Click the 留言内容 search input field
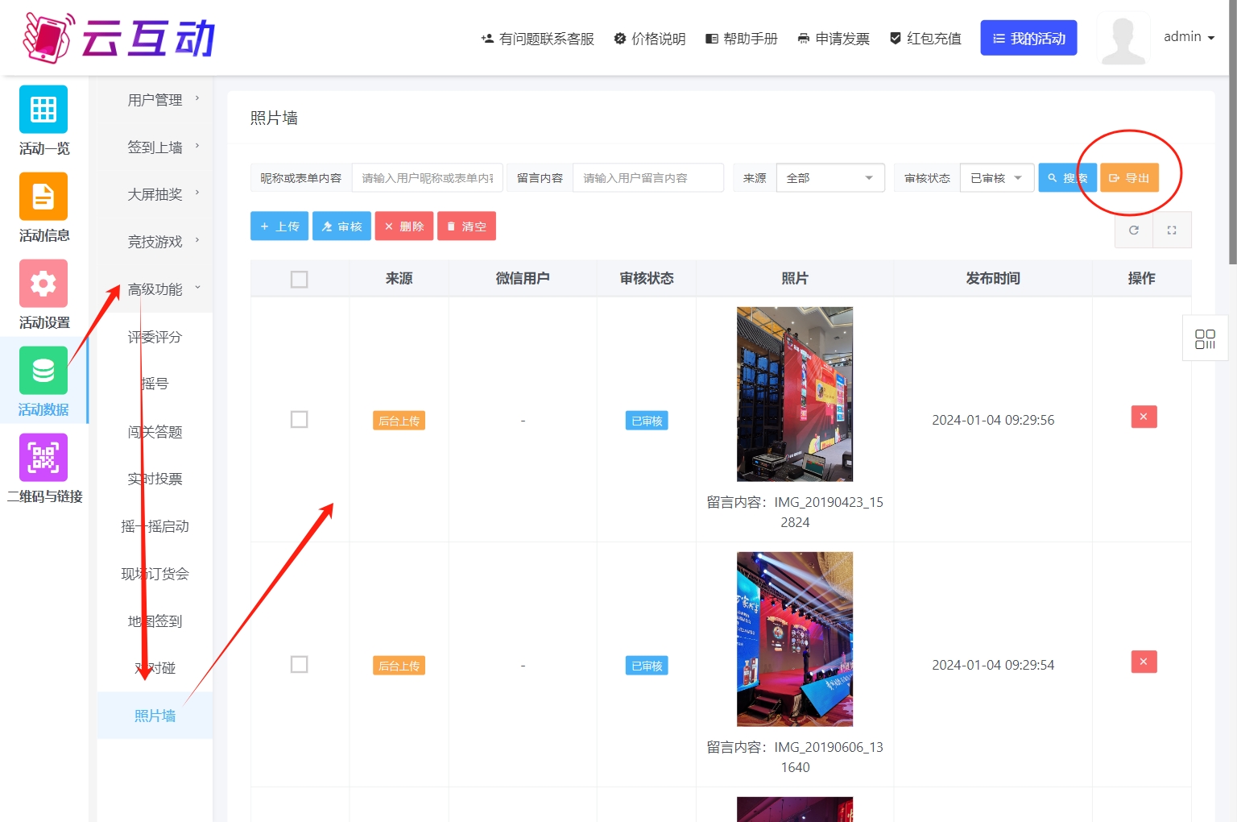Viewport: 1237px width, 822px height. click(x=647, y=178)
